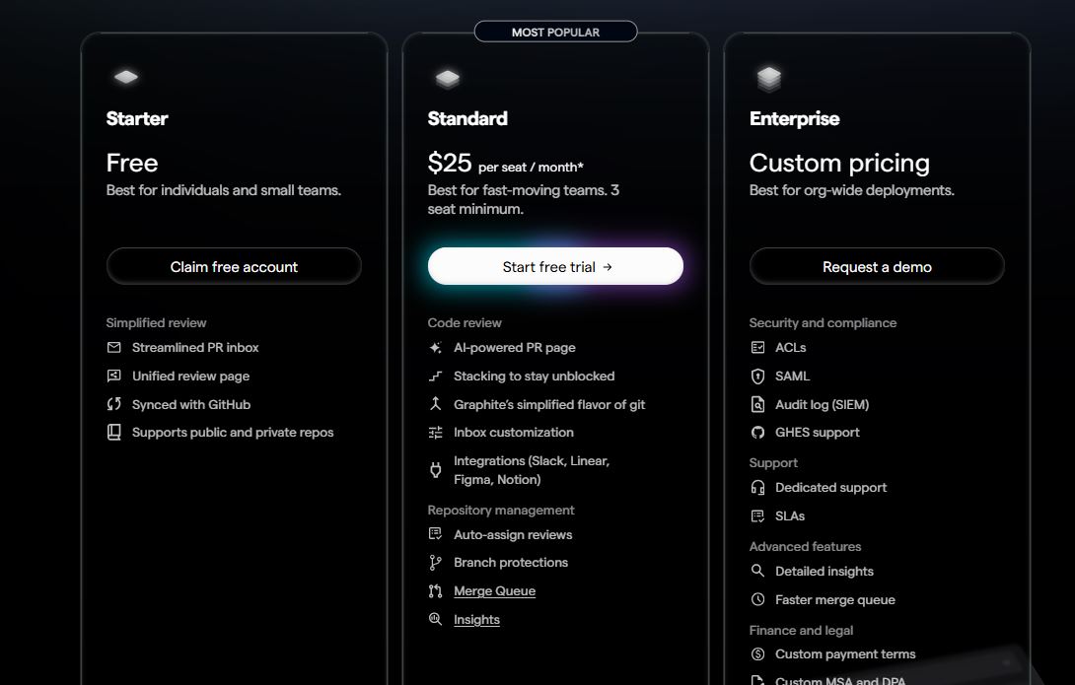Click the Request a demo button
The width and height of the screenshot is (1075, 685).
tap(877, 266)
